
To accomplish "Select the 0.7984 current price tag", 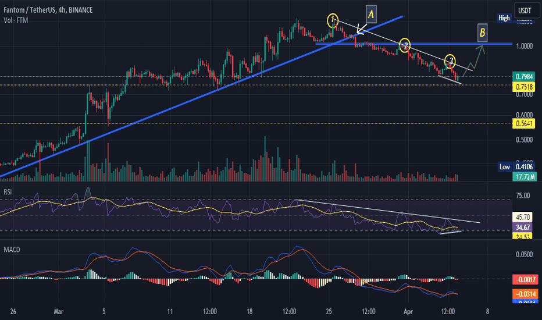I will 524,76.
